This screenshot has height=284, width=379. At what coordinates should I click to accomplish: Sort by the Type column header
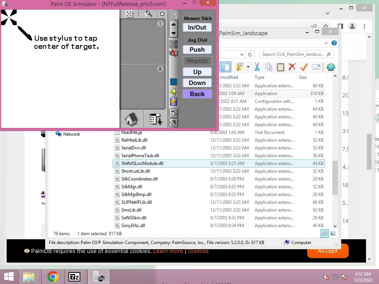tap(274, 77)
